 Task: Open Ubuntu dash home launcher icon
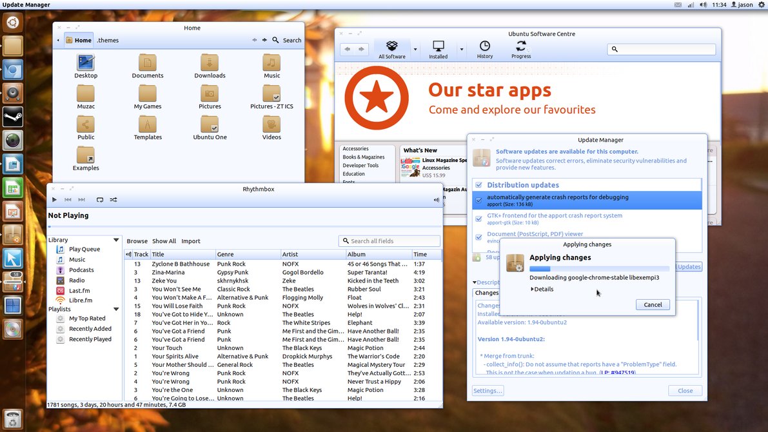13,23
